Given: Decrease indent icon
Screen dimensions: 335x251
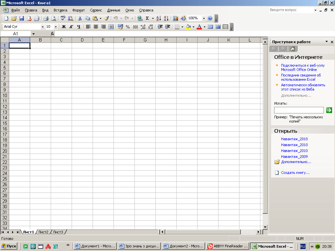Looking at the screenshot, I should [x=160, y=27].
